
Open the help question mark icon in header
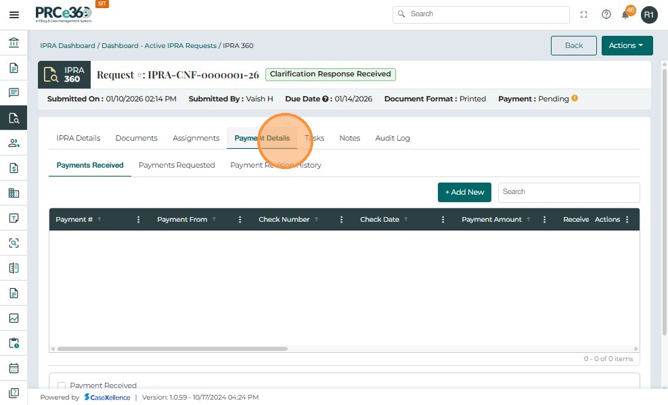pyautogui.click(x=606, y=14)
